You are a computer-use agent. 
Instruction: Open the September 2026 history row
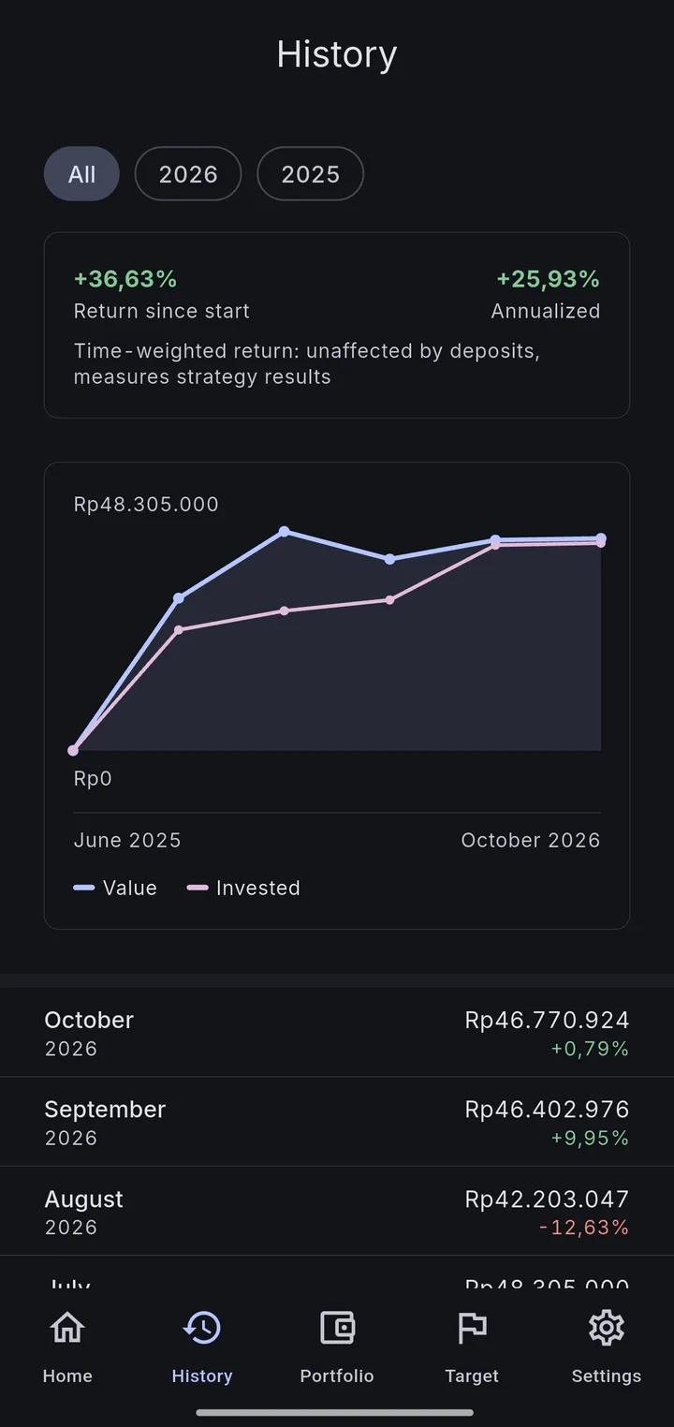(337, 1122)
